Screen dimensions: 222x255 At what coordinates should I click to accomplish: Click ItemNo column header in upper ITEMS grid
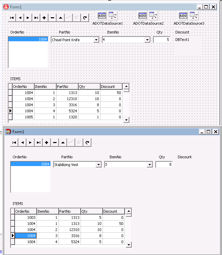45,87
